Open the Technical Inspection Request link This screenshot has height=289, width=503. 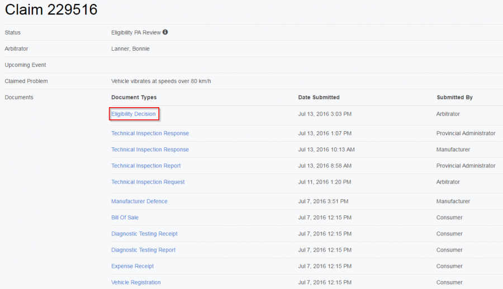[148, 182]
